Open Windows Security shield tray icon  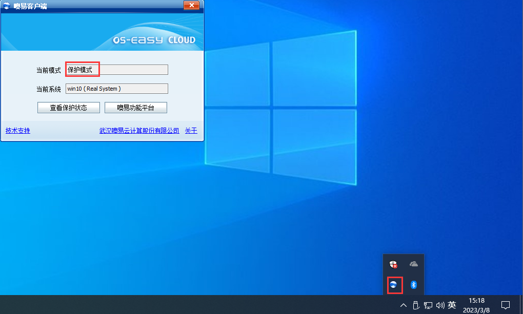click(393, 264)
